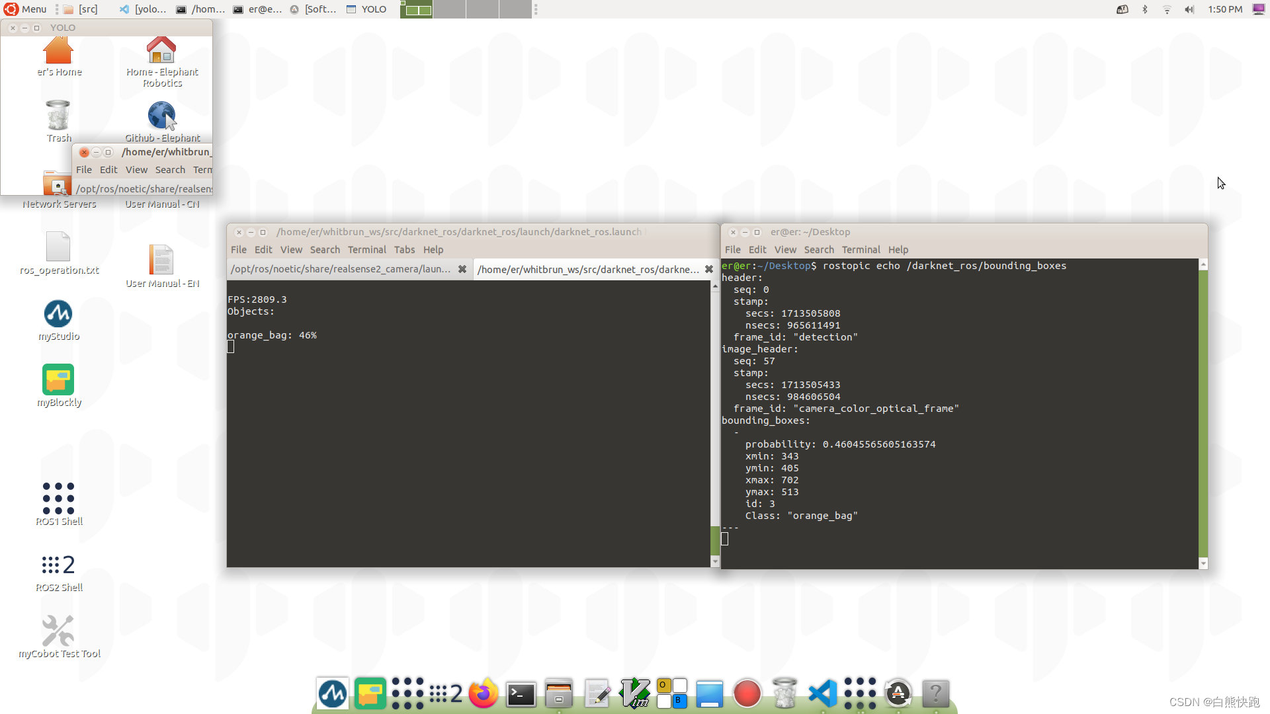This screenshot has height=714, width=1270.
Task: Open Firefox from the dock
Action: click(x=483, y=694)
